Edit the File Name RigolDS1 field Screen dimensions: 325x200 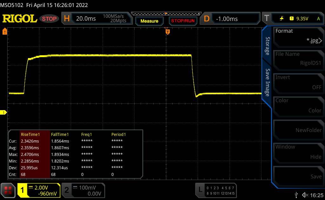(298, 60)
